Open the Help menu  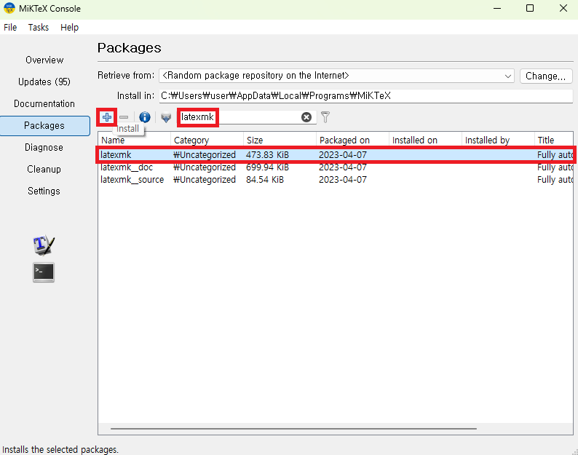[69, 27]
